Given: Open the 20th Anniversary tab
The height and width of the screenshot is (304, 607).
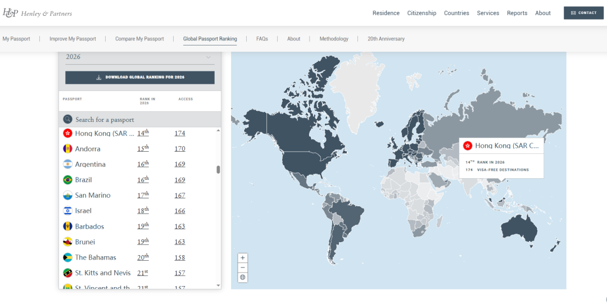Looking at the screenshot, I should click(386, 39).
